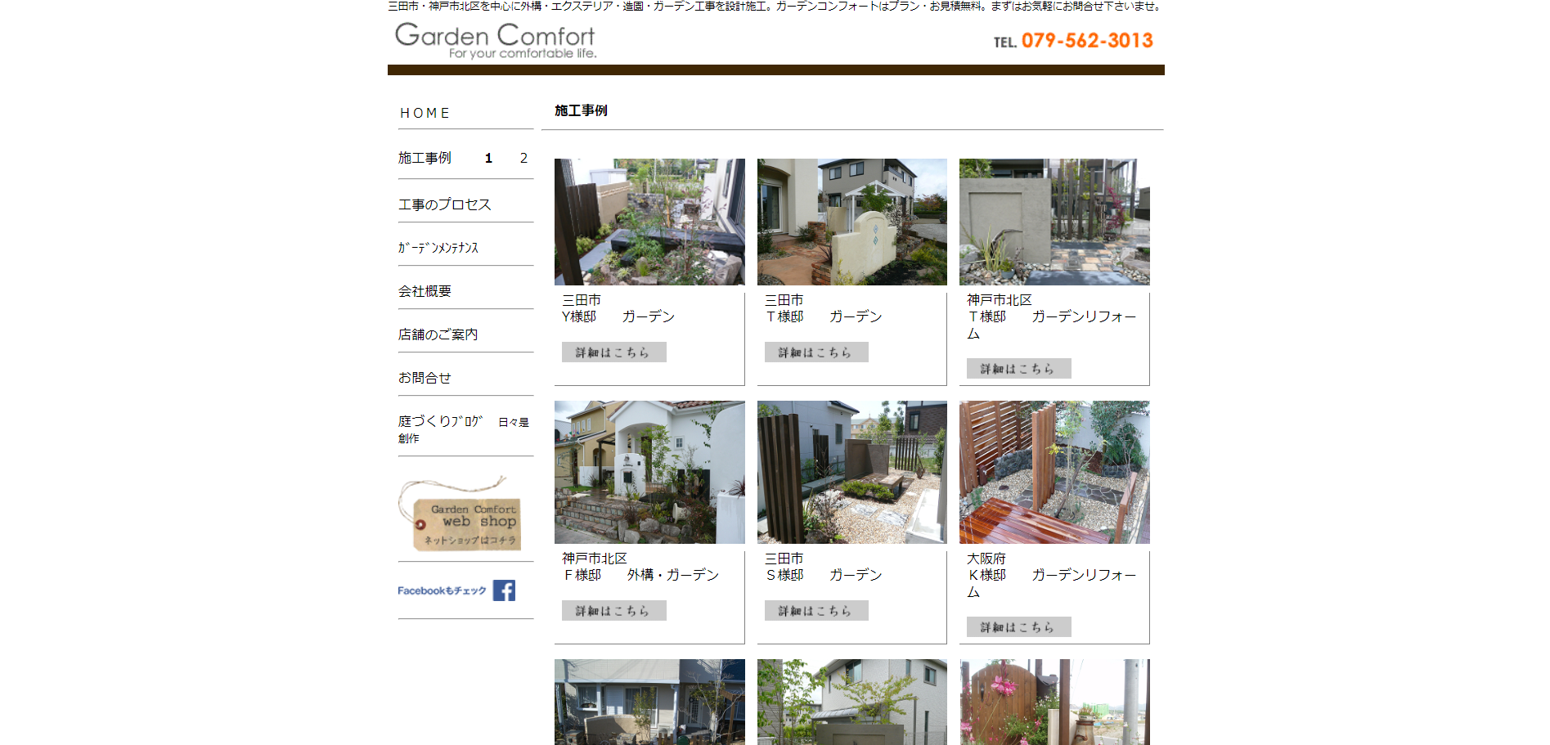Open the お問合せ contact page
Screen dimensions: 1550x745
click(425, 378)
